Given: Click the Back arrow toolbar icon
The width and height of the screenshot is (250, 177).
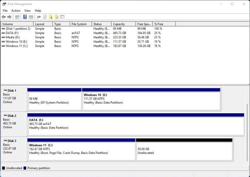Looking at the screenshot, I should 4,17.
